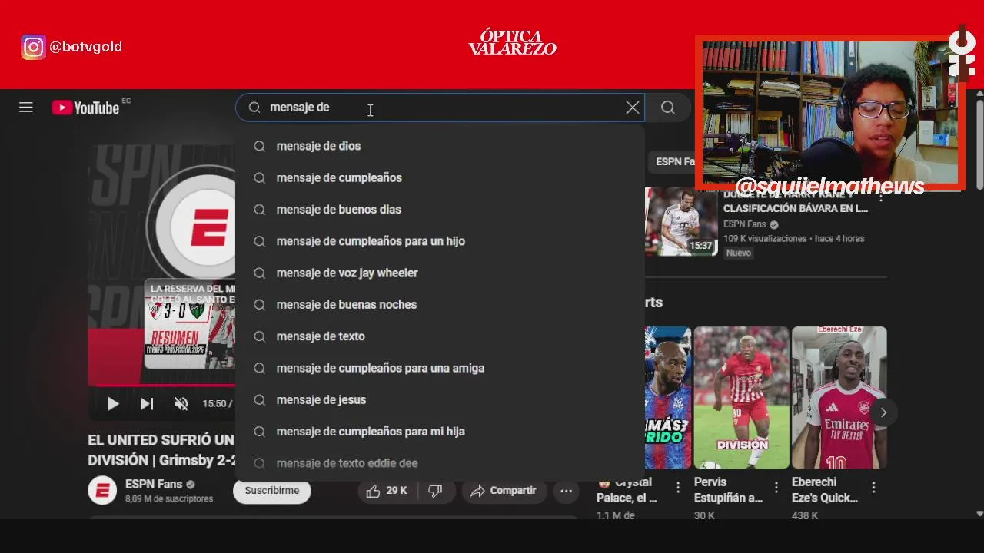The image size is (984, 553).
Task: Open the Pervis Estupiñán short thumbnail
Action: pyautogui.click(x=741, y=397)
